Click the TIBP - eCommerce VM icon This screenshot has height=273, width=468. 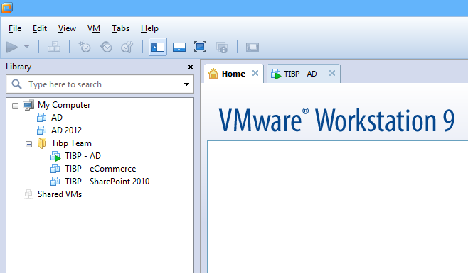point(55,169)
